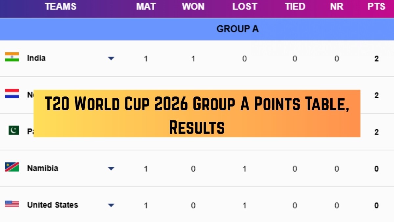Click the India flag icon
This screenshot has height=222, width=394.
coord(12,57)
